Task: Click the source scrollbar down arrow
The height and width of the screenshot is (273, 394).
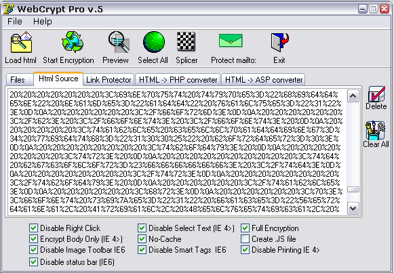Action: tap(353, 209)
